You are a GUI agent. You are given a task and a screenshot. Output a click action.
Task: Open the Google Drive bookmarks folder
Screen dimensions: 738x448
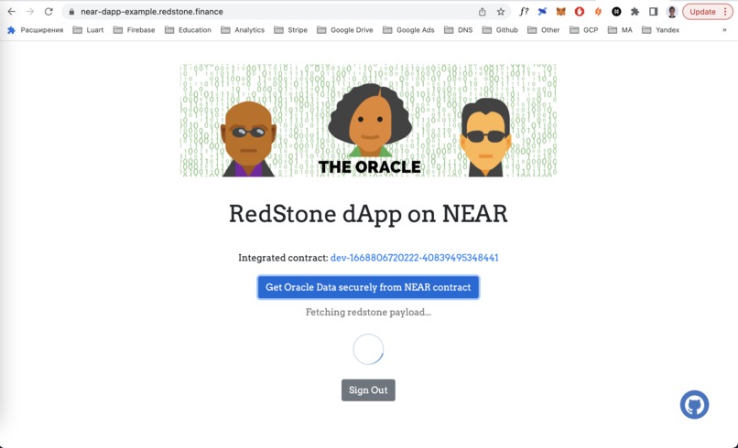[x=345, y=29]
